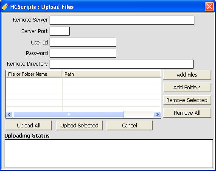Image resolution: width=216 pixels, height=171 pixels.
Task: Click the Remote Directory field
Action: pyautogui.click(x=121, y=64)
